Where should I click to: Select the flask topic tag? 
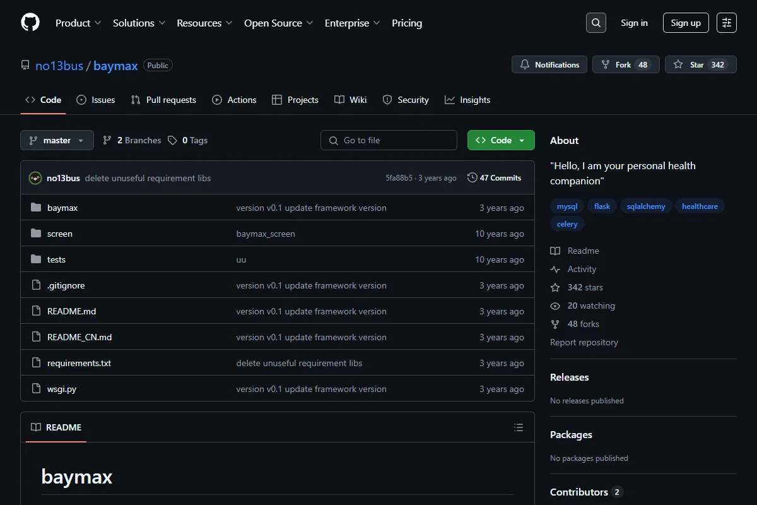[602, 206]
